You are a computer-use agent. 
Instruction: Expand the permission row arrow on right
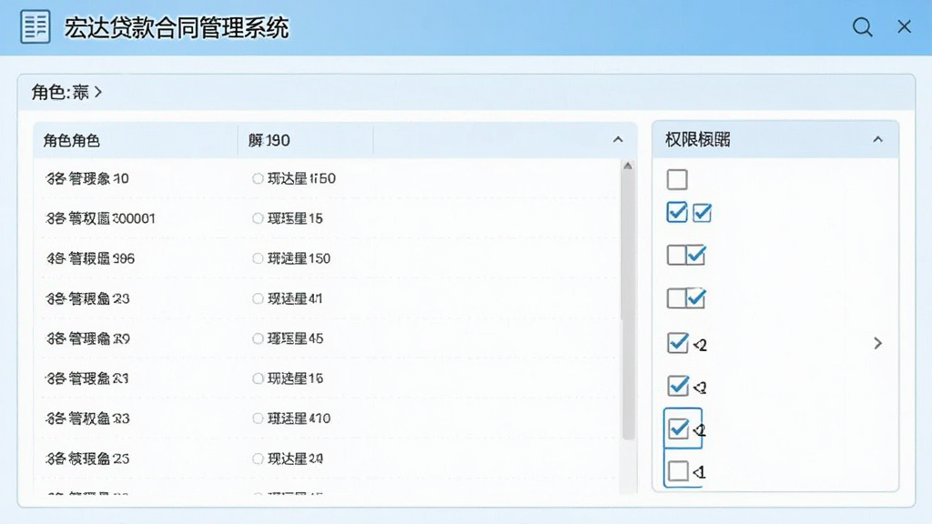[x=878, y=343]
